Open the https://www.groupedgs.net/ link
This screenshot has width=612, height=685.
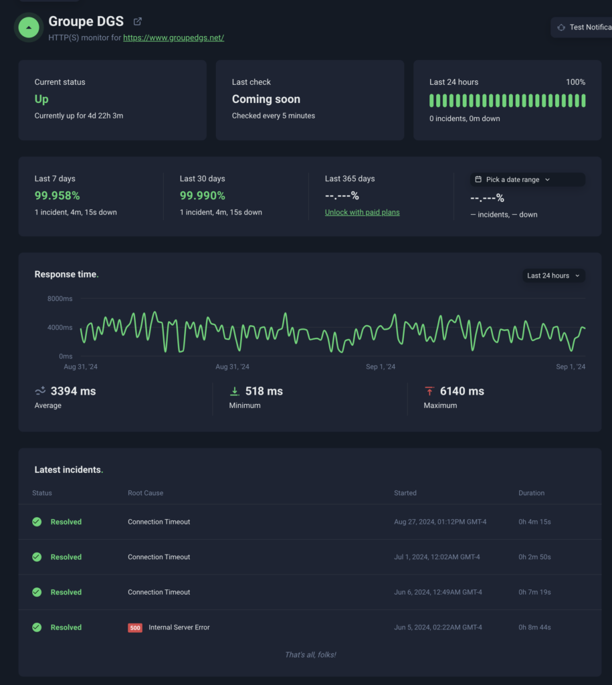(173, 38)
